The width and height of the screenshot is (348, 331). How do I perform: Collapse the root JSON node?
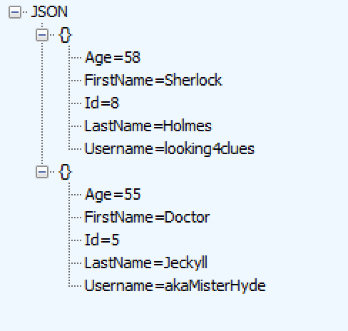[15, 12]
